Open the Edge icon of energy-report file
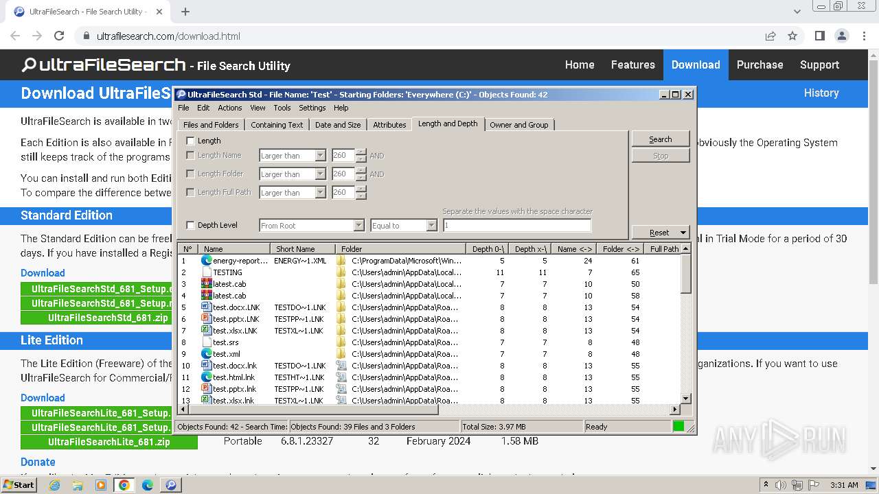 (206, 261)
